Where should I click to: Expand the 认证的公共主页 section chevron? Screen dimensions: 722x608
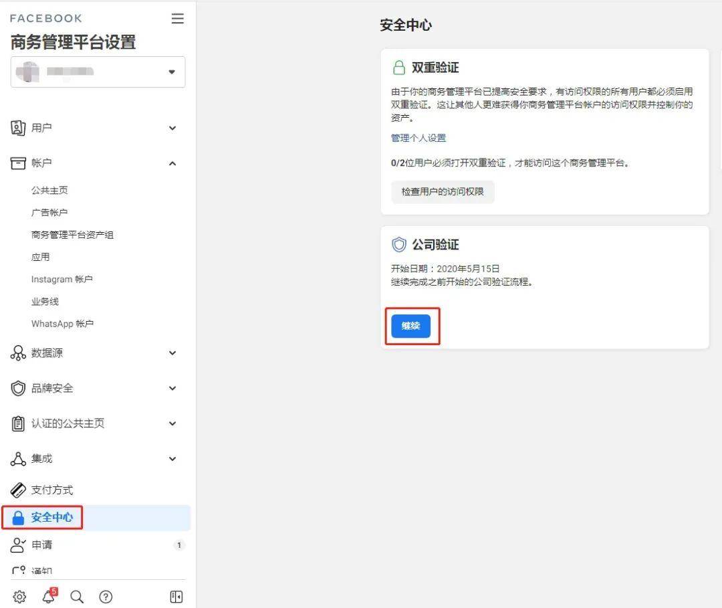[172, 423]
